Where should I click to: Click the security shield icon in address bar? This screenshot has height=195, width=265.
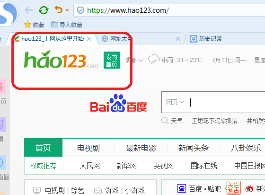[80, 10]
